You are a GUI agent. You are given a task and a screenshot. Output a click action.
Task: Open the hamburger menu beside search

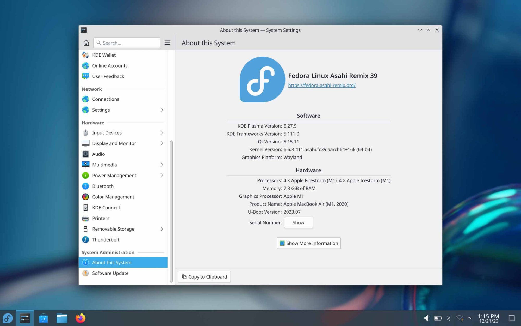pos(167,43)
